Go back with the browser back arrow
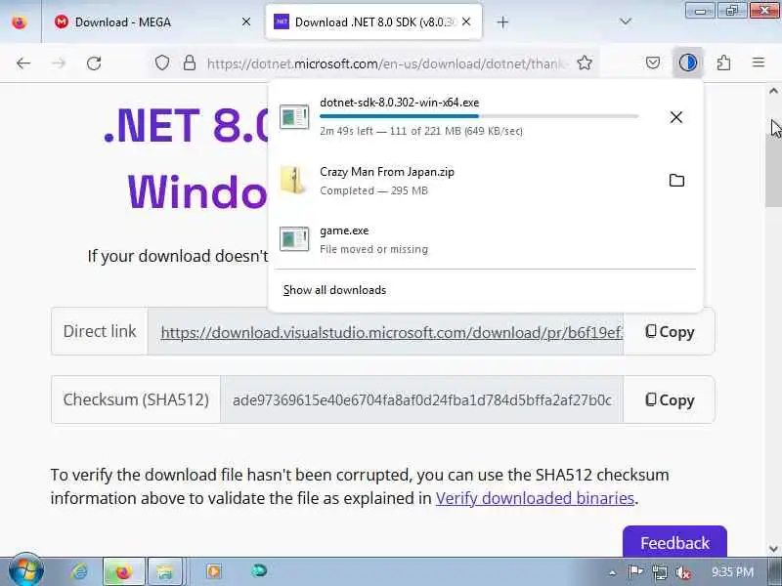 [x=23, y=63]
